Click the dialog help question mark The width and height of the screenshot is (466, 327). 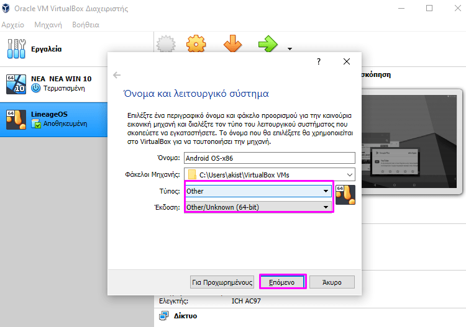point(319,61)
